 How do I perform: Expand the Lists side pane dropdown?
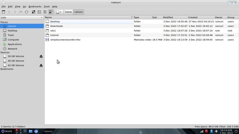22,17
